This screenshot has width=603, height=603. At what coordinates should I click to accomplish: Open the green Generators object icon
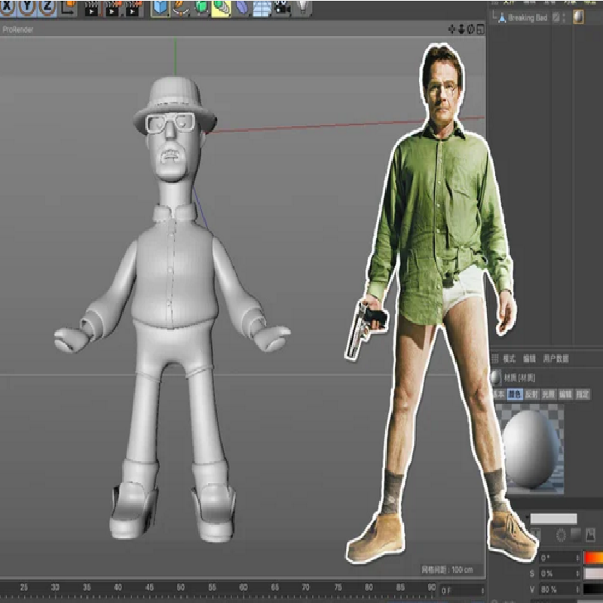pyautogui.click(x=201, y=8)
